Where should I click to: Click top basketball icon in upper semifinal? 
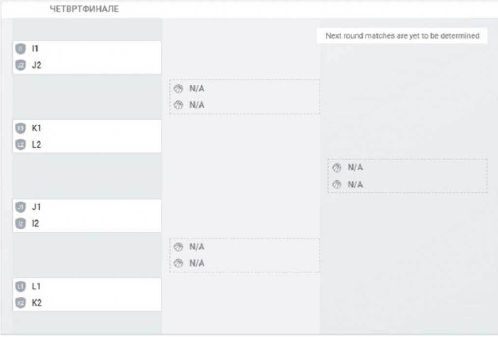[178, 88]
